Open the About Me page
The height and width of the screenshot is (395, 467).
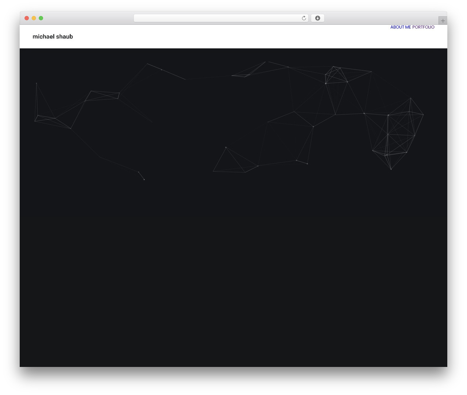[401, 27]
